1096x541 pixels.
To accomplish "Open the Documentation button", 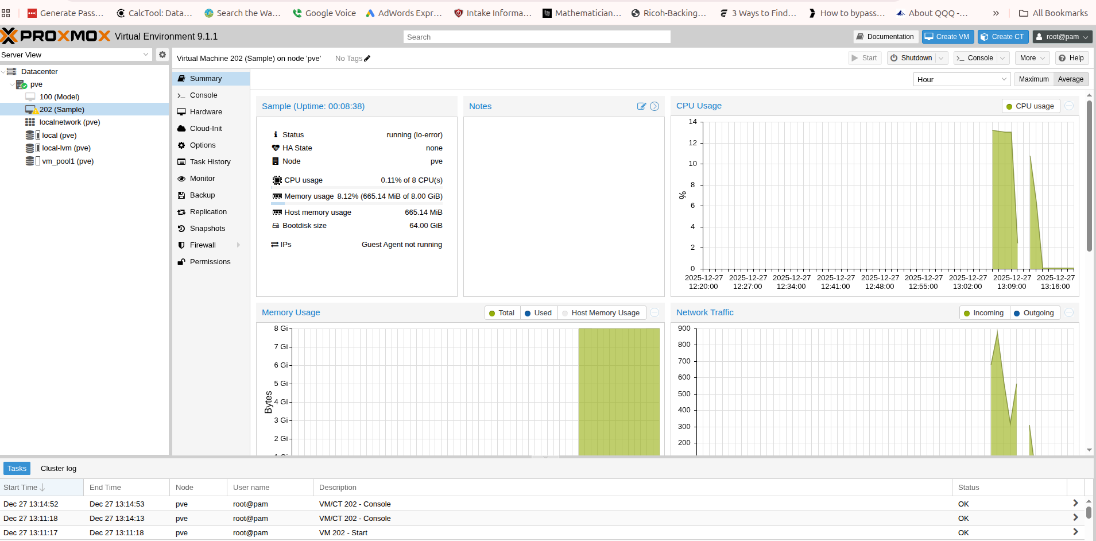I will 886,37.
